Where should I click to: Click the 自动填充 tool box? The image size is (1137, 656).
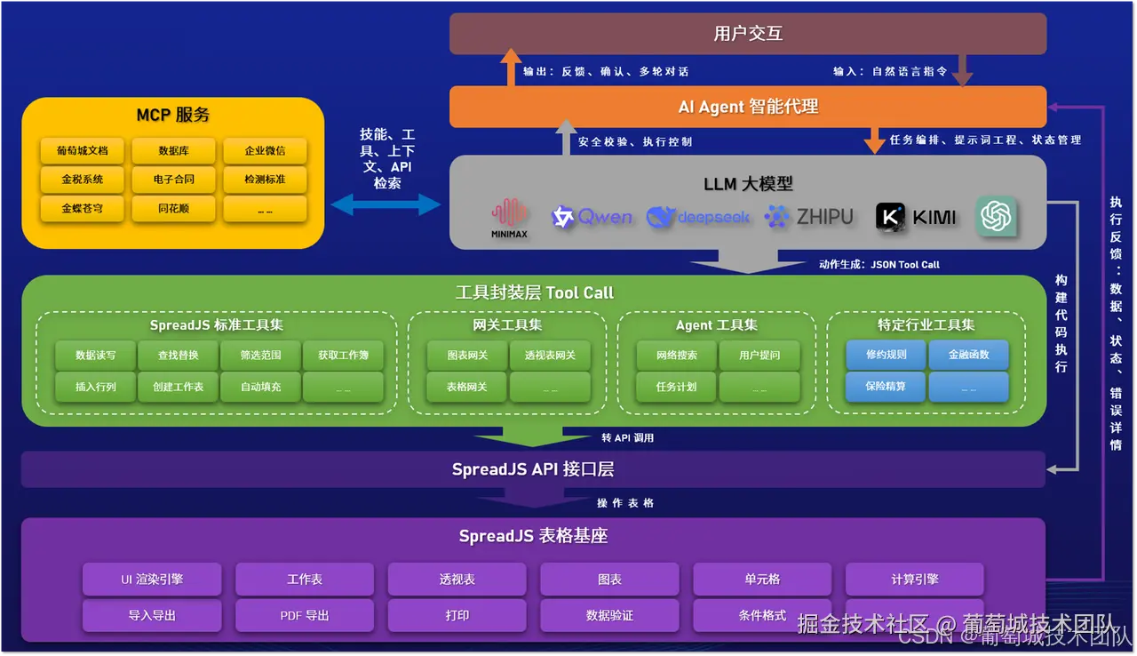260,387
